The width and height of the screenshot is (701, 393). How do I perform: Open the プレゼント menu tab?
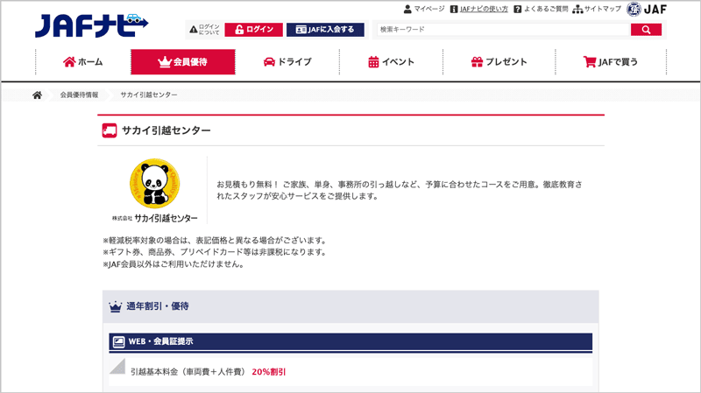(x=499, y=61)
